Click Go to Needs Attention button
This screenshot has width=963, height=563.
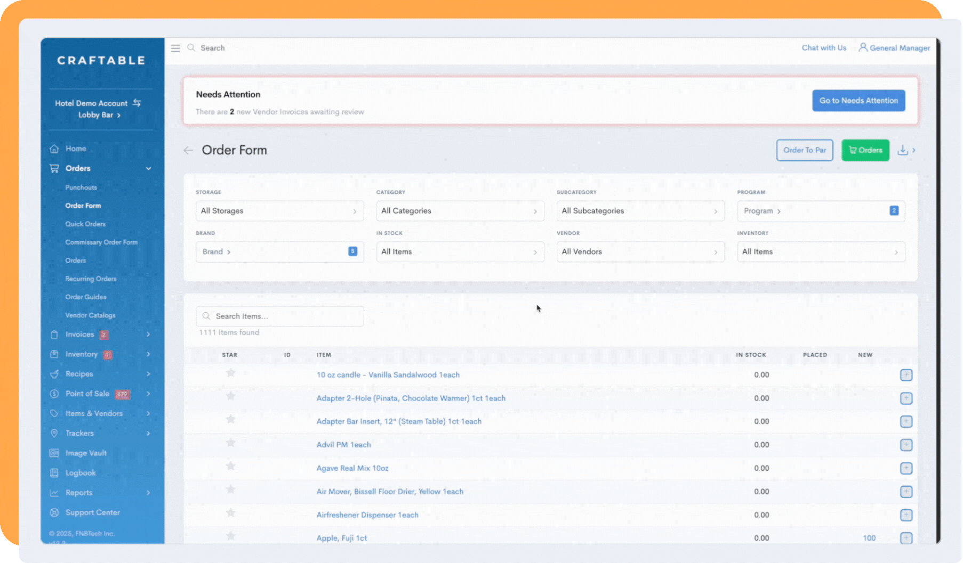pos(858,101)
